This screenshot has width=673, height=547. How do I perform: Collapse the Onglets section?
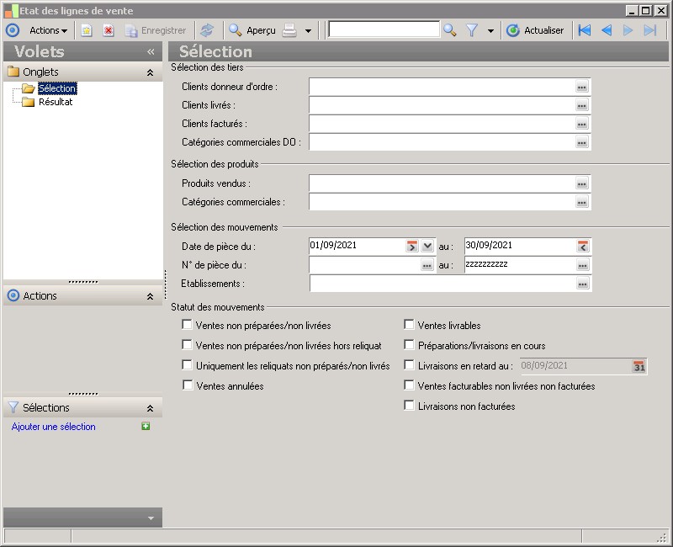click(x=150, y=72)
